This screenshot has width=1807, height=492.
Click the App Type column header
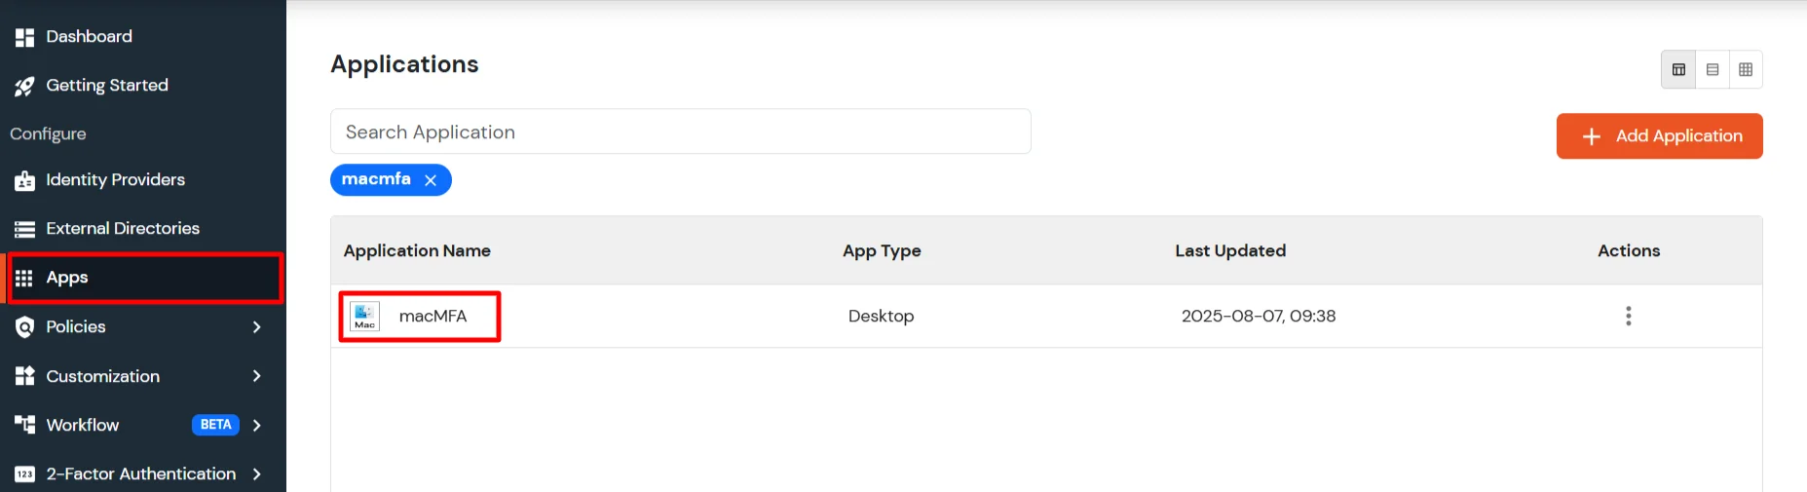point(882,251)
